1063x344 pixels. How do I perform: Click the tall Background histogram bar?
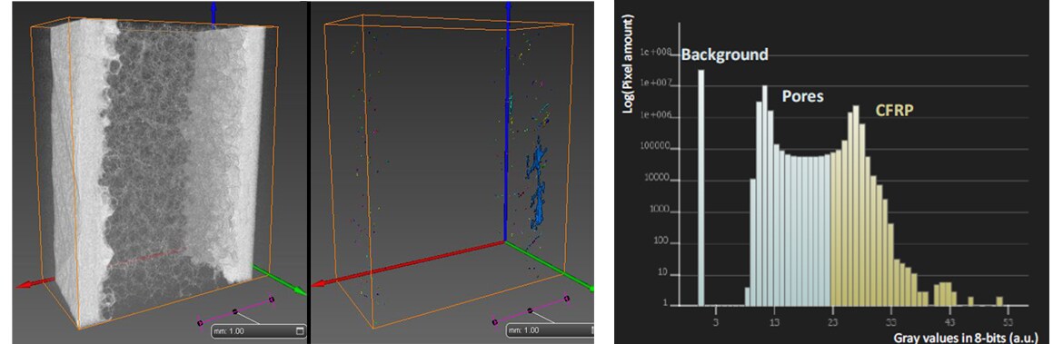click(701, 188)
